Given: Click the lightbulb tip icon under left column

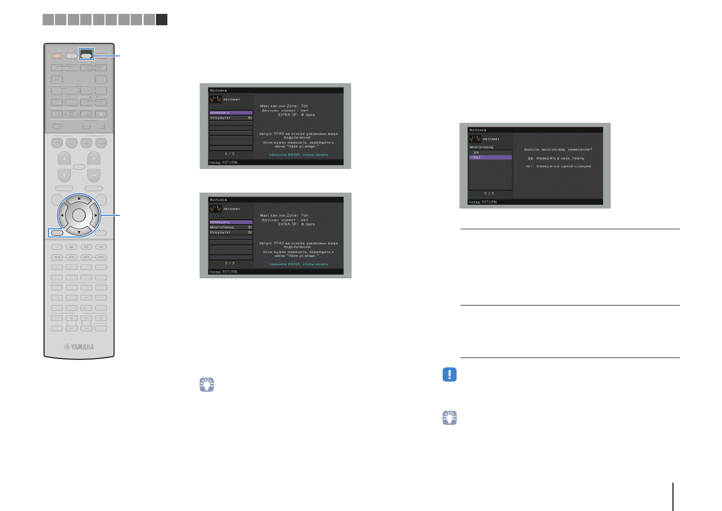Looking at the screenshot, I should coord(206,385).
